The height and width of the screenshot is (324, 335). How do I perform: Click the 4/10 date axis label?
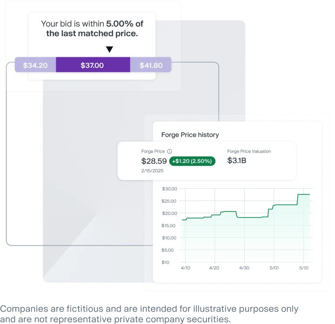[185, 268]
